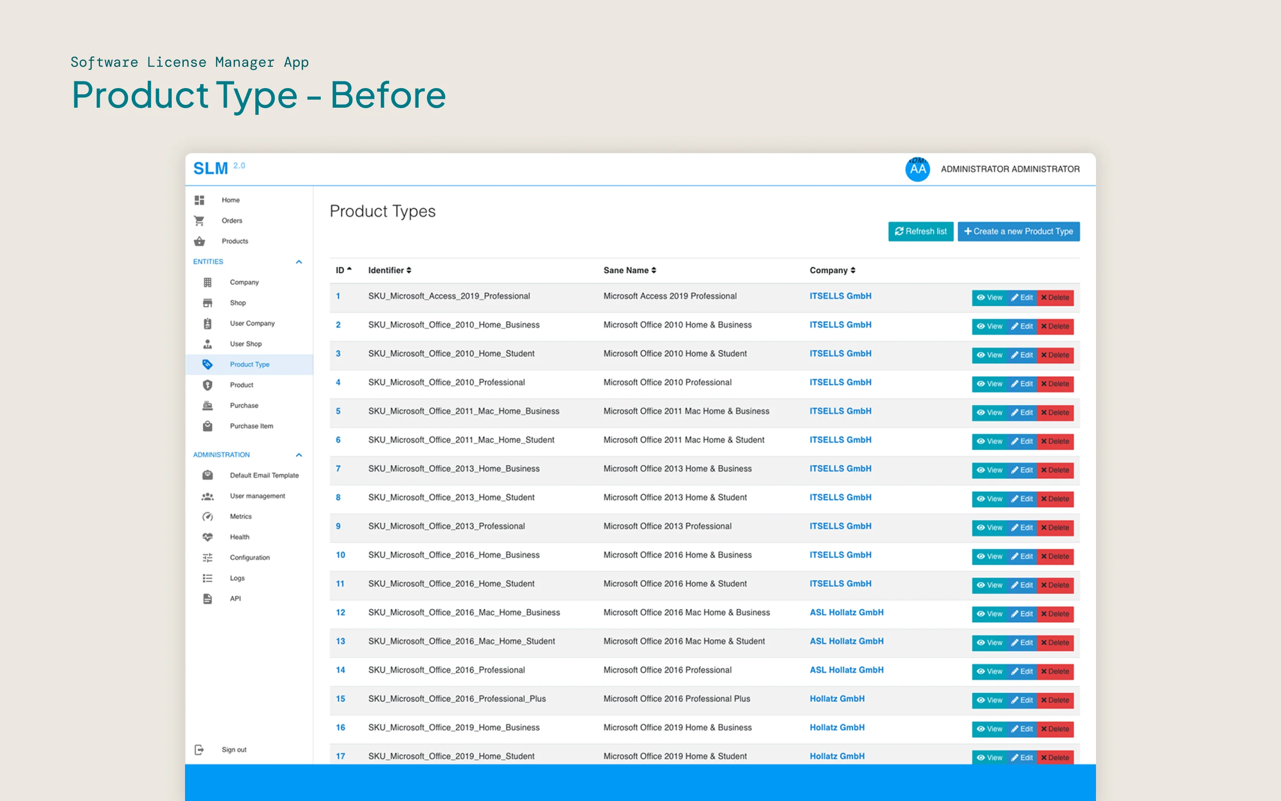The height and width of the screenshot is (801, 1281).
Task: Click the User Shop person icon
Action: tap(208, 344)
